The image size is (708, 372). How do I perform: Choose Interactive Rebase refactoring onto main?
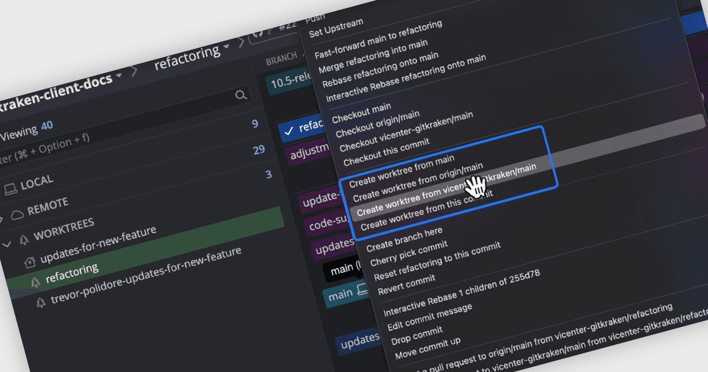tap(406, 79)
